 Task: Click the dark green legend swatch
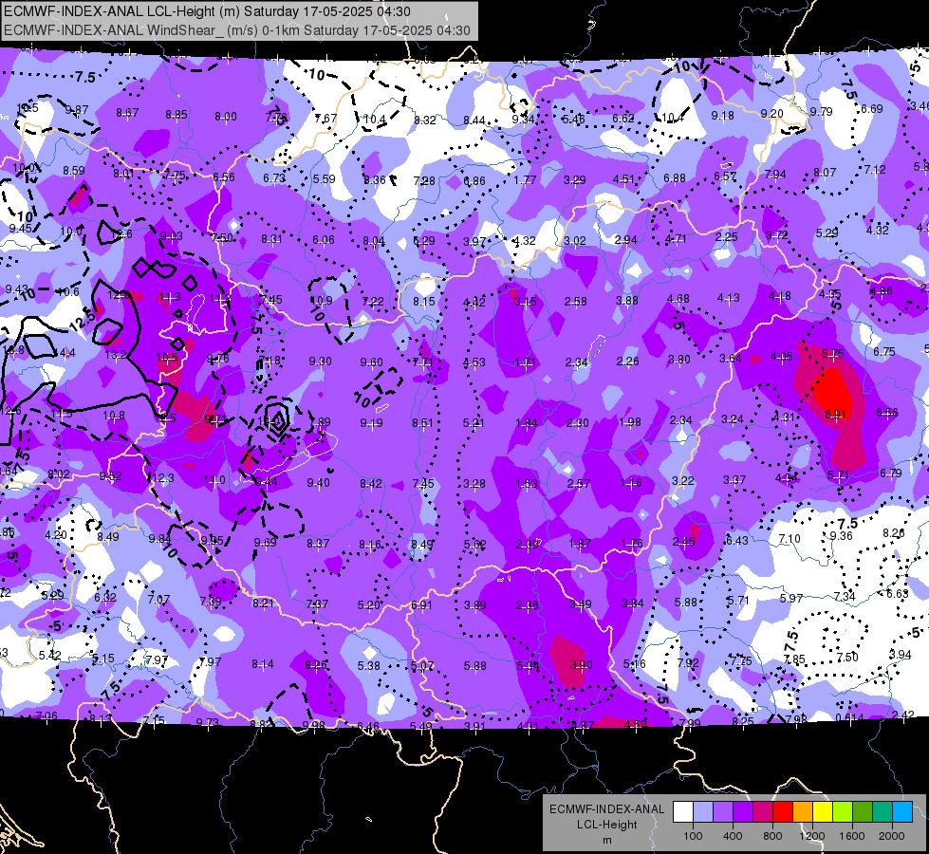coord(862,812)
